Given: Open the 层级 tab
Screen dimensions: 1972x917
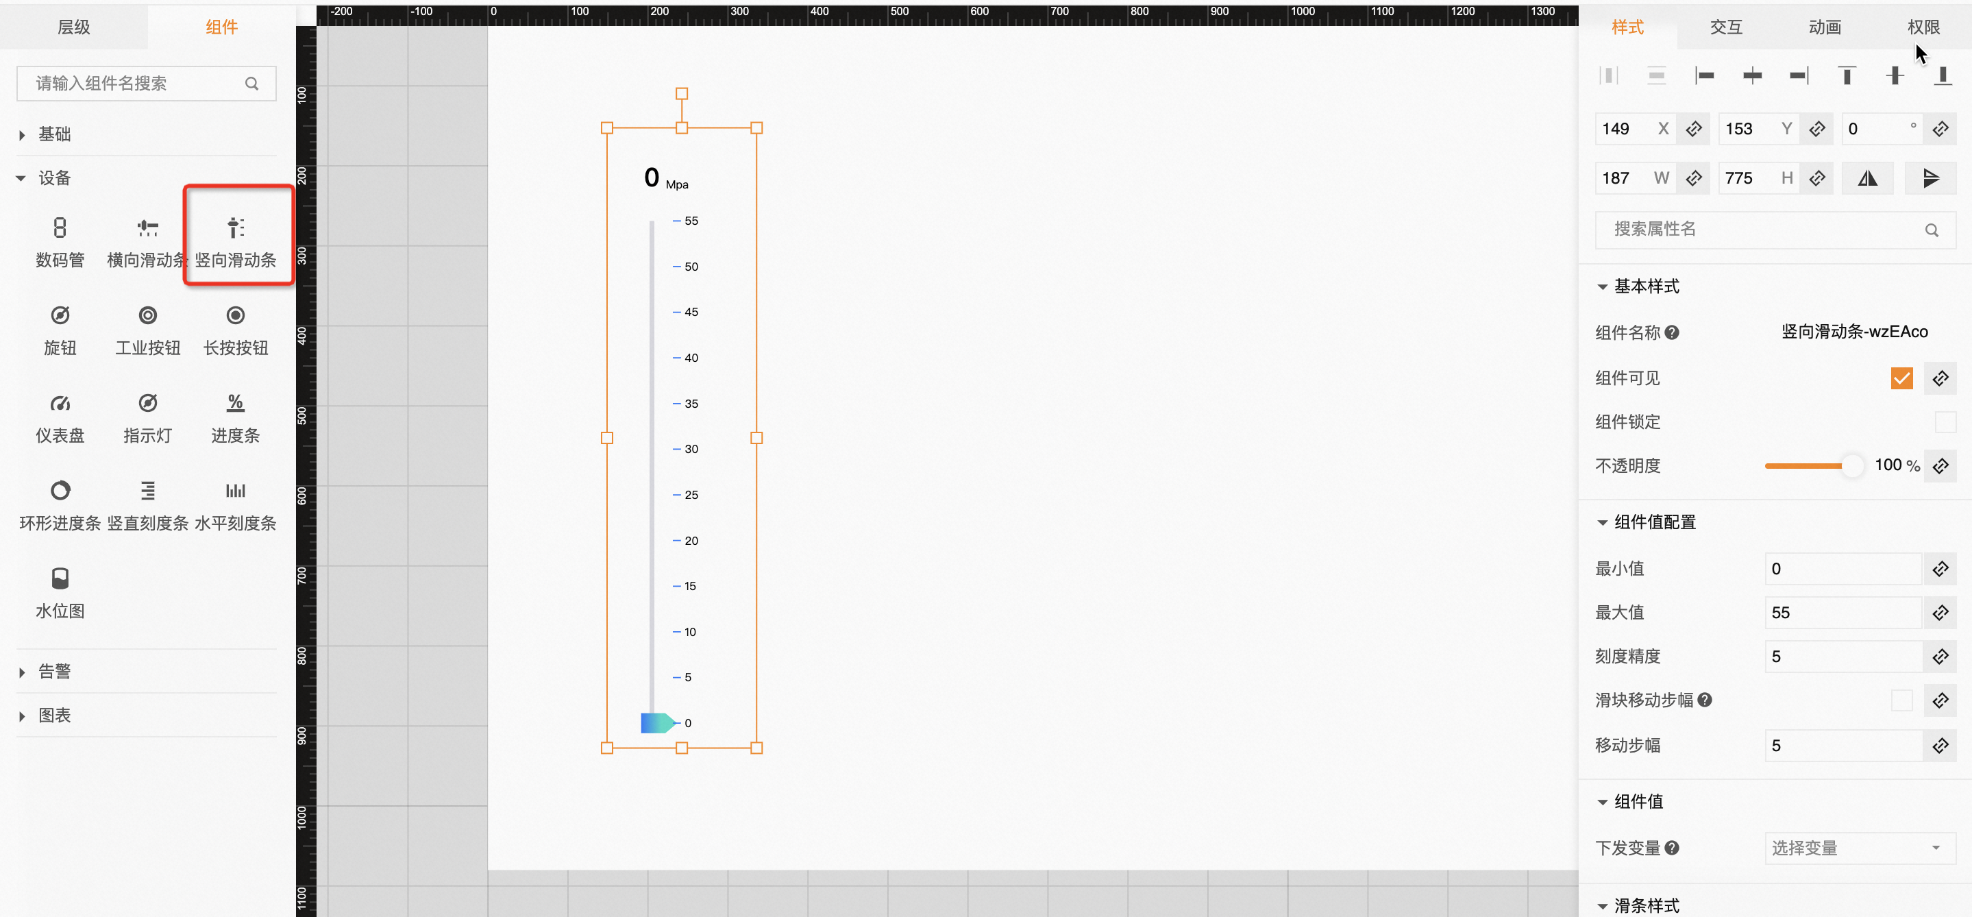Looking at the screenshot, I should (73, 27).
